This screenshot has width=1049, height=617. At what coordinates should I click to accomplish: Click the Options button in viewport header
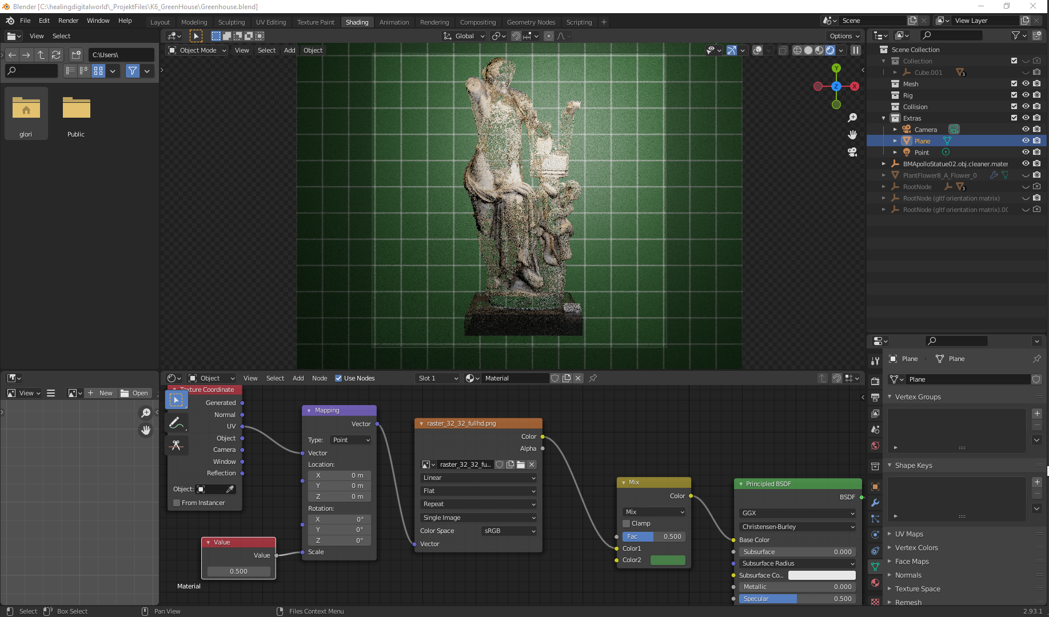844,36
